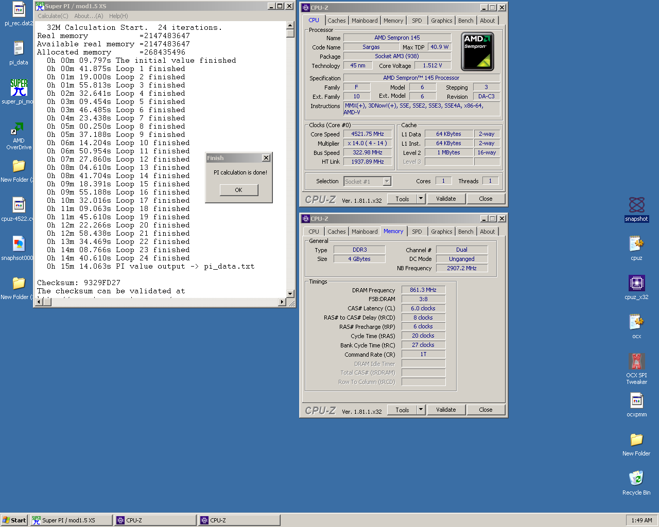Select the cpuz-4522.cvf file icon
The height and width of the screenshot is (527, 659).
pos(19,205)
